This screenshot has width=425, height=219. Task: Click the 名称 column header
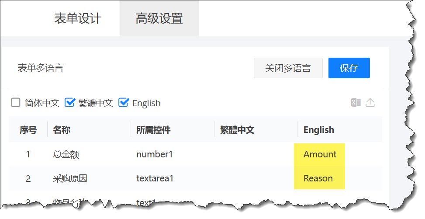pyautogui.click(x=62, y=130)
